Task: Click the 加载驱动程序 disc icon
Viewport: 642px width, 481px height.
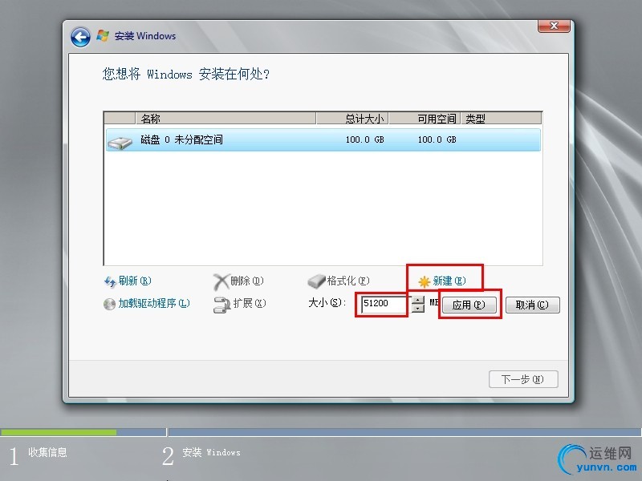Action: (109, 305)
